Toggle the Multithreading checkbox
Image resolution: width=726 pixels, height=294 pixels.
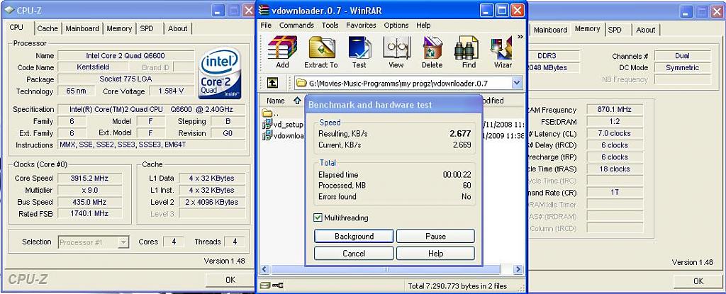318,217
